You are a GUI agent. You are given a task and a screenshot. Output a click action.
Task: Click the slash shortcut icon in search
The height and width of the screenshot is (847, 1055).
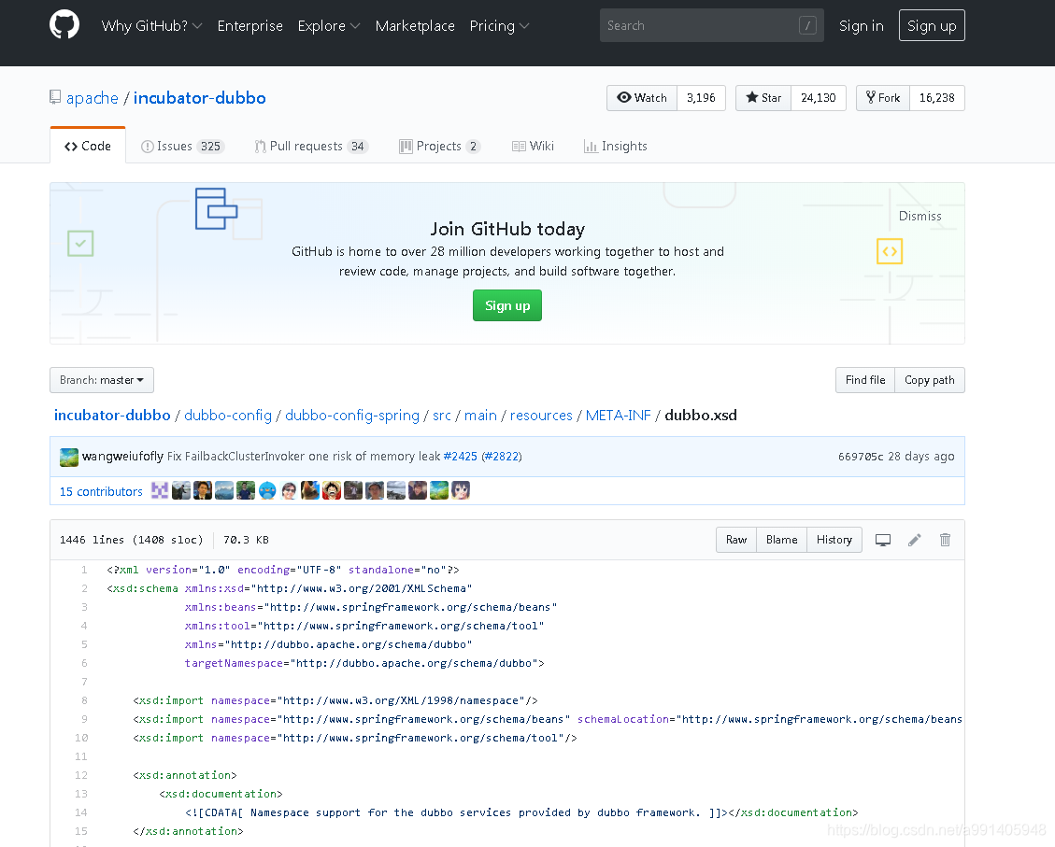tap(807, 25)
